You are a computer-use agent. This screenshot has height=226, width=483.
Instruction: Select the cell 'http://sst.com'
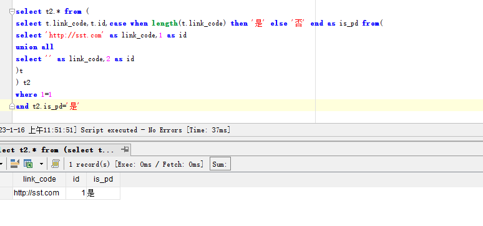39,193
